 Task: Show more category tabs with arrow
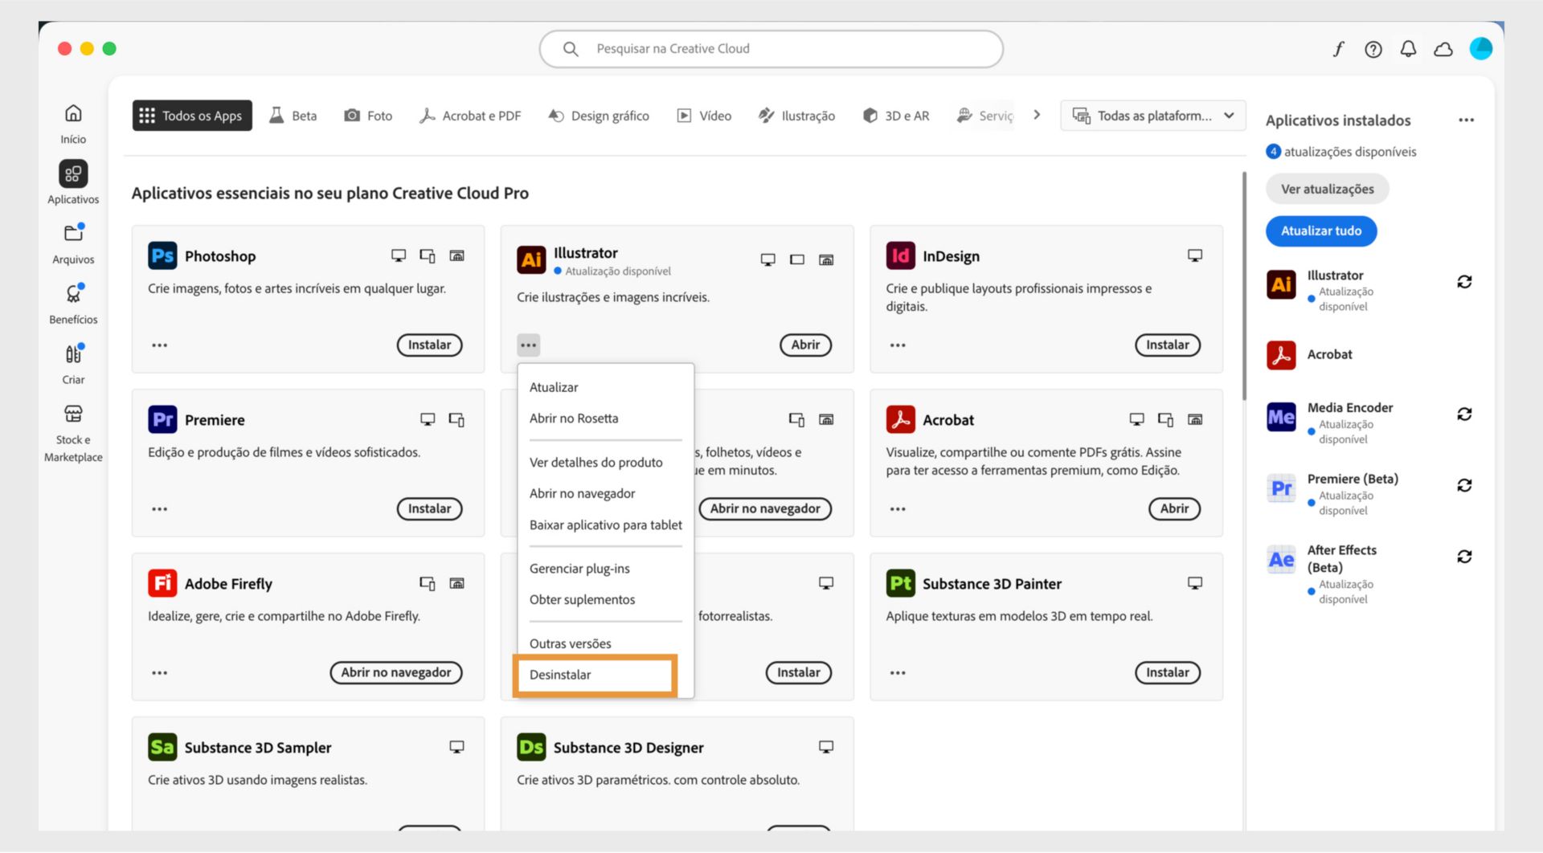coord(1037,115)
